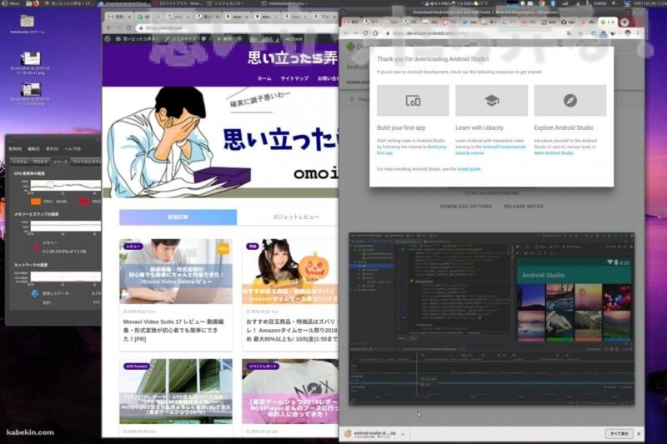Click the カスタマイズ item in WordPress admin bar
This screenshot has height=444, width=667.
pos(181,38)
